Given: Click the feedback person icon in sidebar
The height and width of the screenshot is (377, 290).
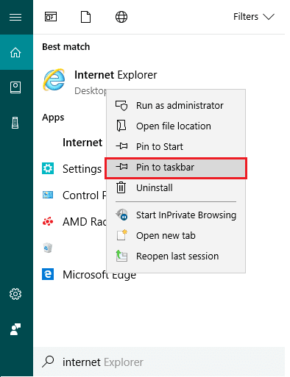Looking at the screenshot, I should 15,329.
